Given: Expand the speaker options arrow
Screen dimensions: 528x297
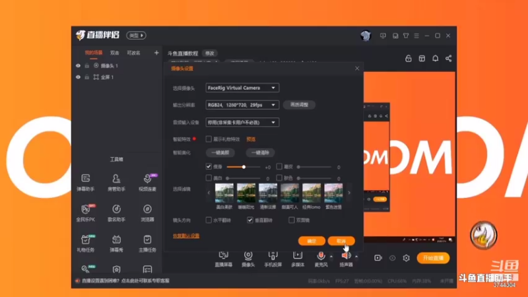Looking at the screenshot, I should tap(356, 257).
